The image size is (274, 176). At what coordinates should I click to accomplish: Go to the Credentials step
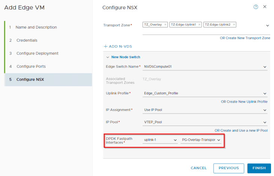[x=27, y=40]
